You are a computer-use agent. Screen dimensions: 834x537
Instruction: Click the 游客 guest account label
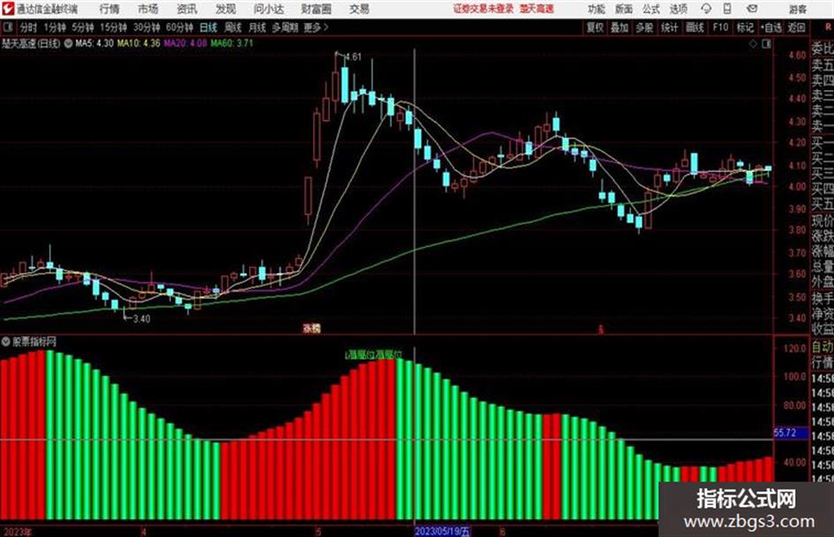click(x=797, y=9)
